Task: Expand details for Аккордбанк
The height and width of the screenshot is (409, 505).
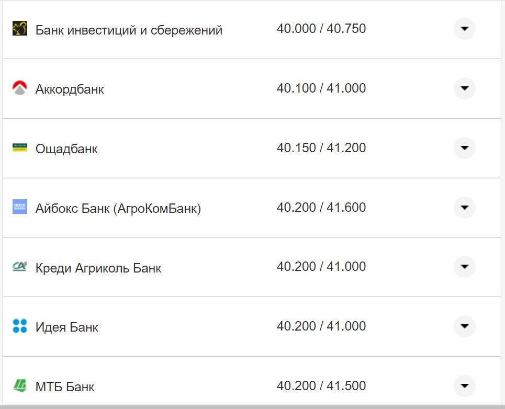Action: click(x=464, y=88)
